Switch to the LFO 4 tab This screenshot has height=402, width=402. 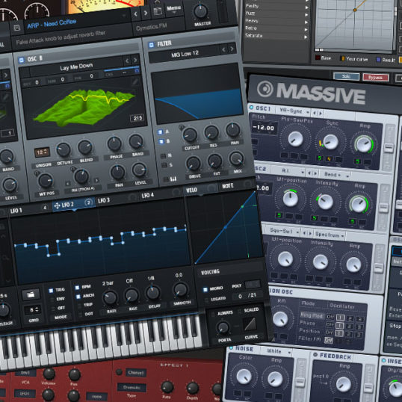[x=147, y=195]
